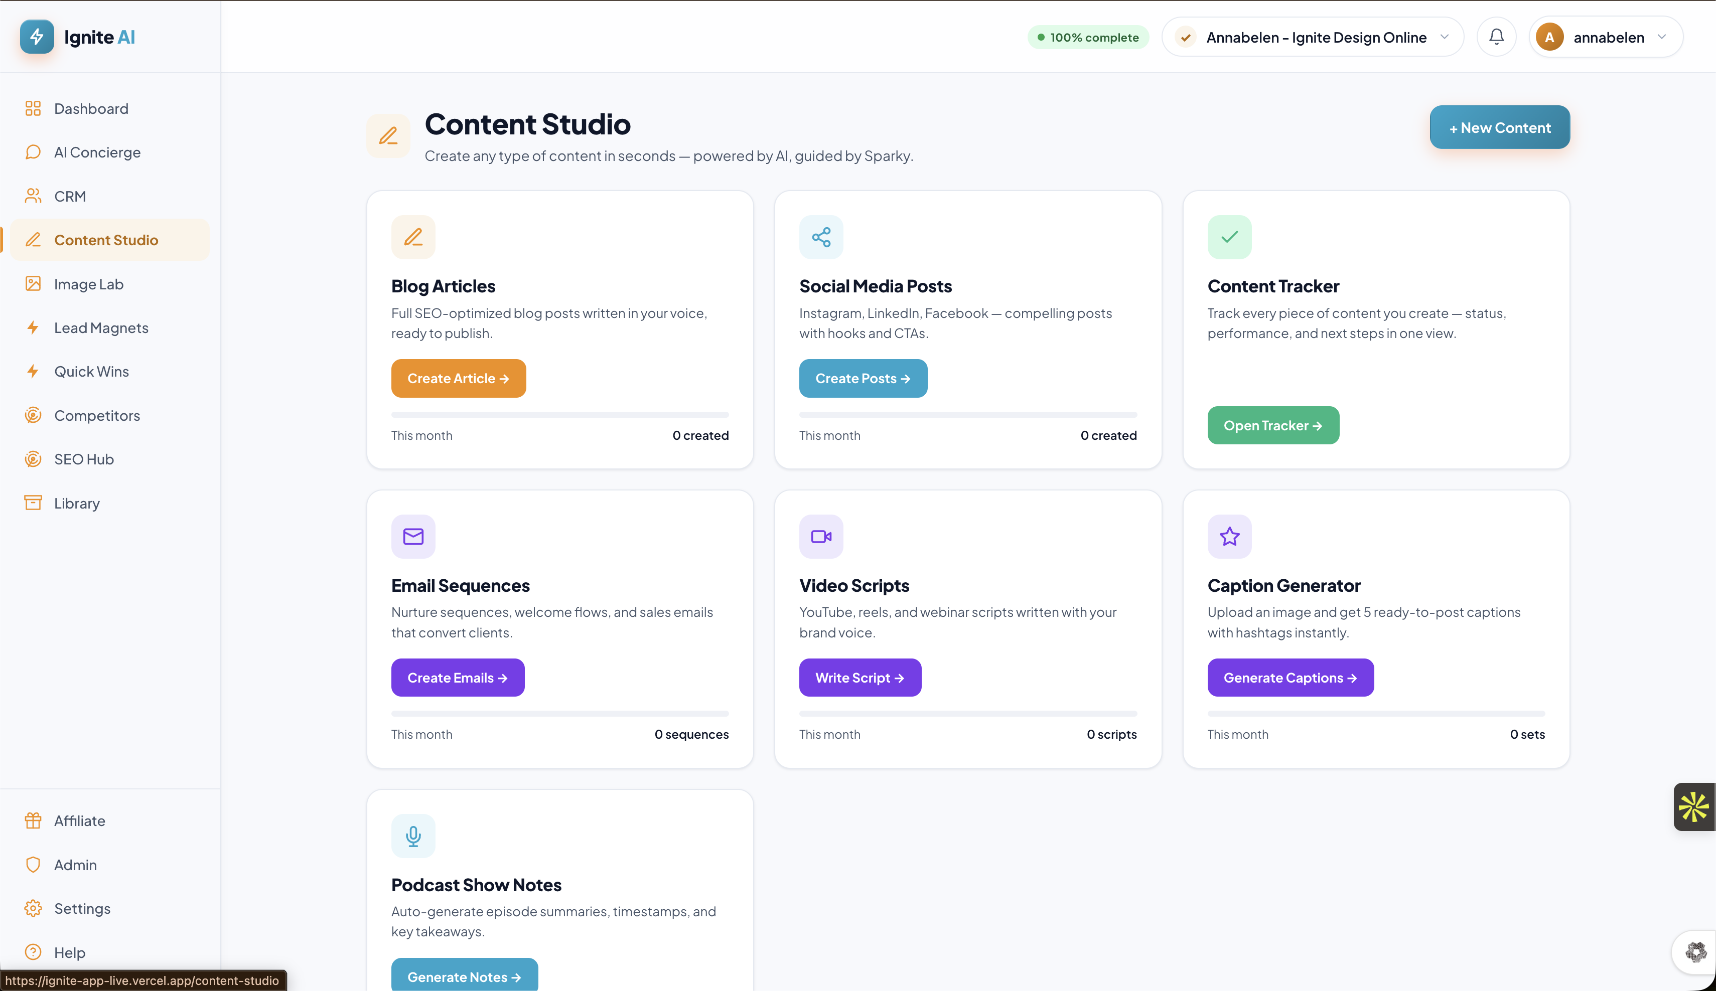
Task: Open Competitors in the sidebar
Action: pyautogui.click(x=109, y=415)
